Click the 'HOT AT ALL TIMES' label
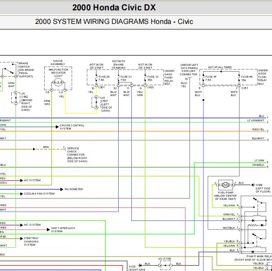This screenshot has width=272, height=271. pyautogui.click(x=220, y=67)
